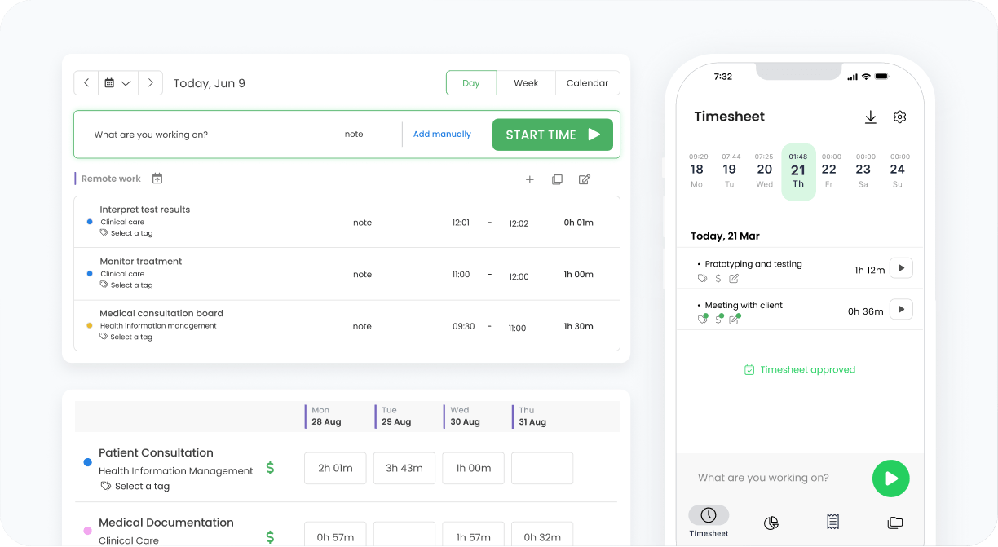Click the Timesheet approved status
Screen dimensions: 998x547
click(800, 370)
